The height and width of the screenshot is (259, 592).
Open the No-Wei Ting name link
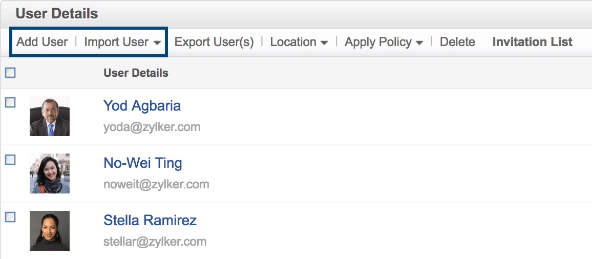coord(142,163)
